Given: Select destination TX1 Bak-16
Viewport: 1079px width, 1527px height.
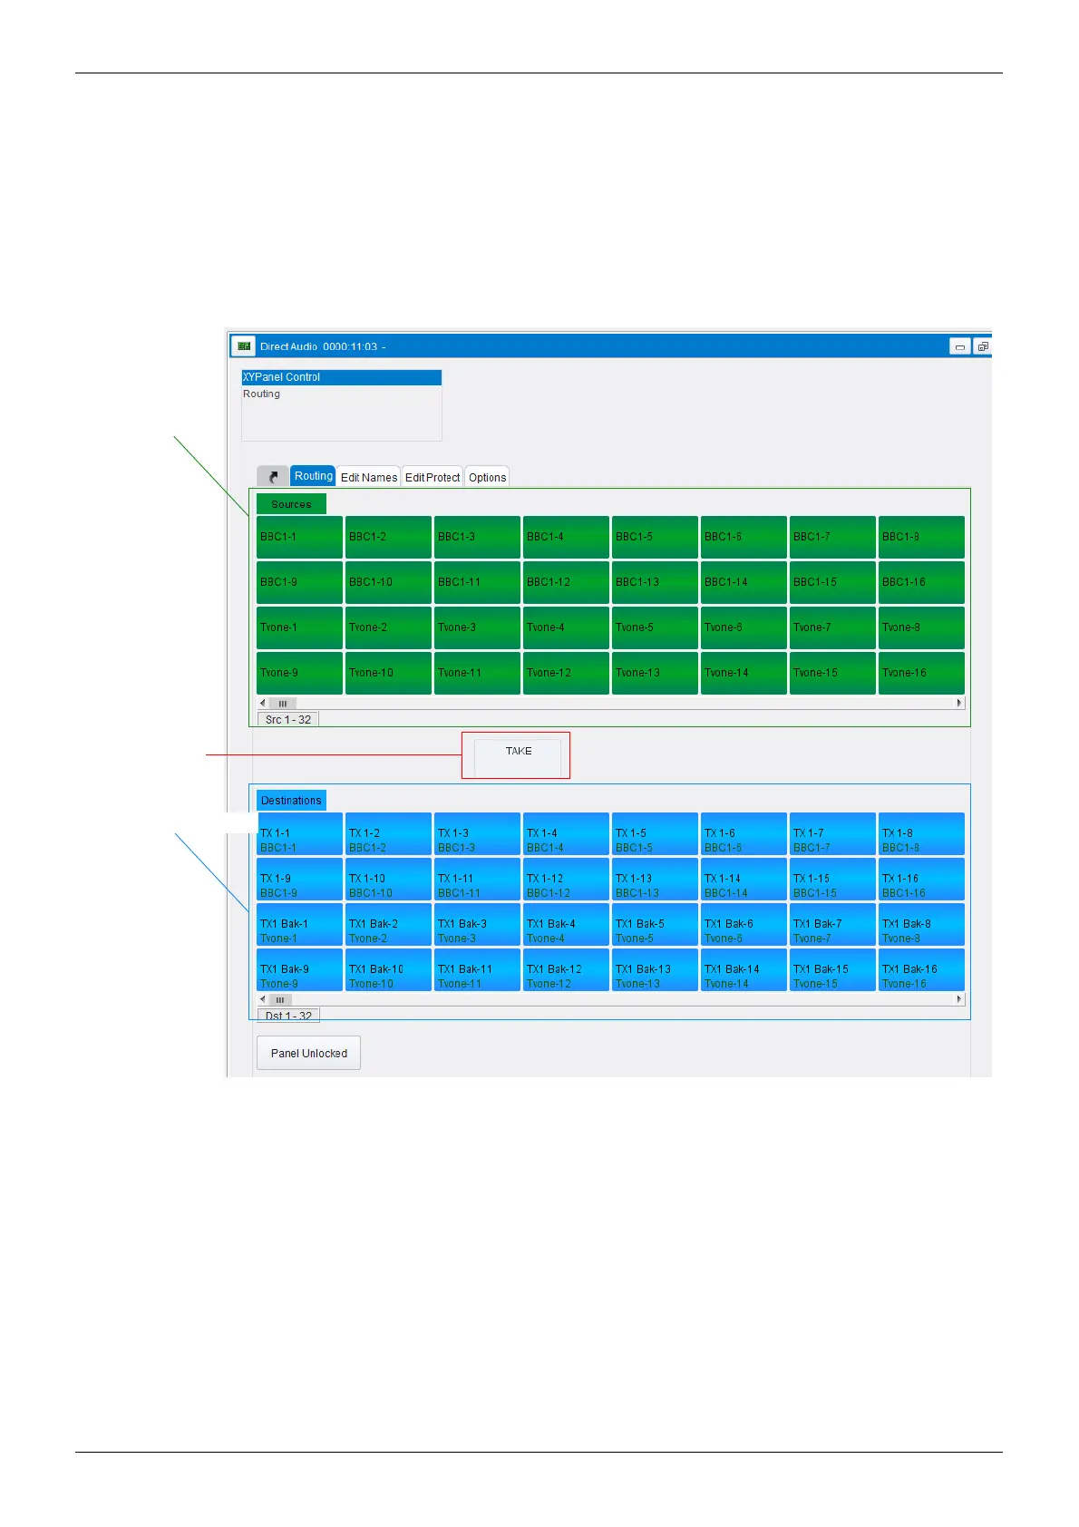Looking at the screenshot, I should [921, 970].
